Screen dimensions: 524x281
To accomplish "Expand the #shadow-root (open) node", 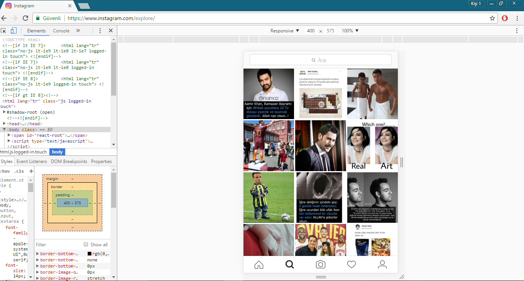I will click(4, 112).
